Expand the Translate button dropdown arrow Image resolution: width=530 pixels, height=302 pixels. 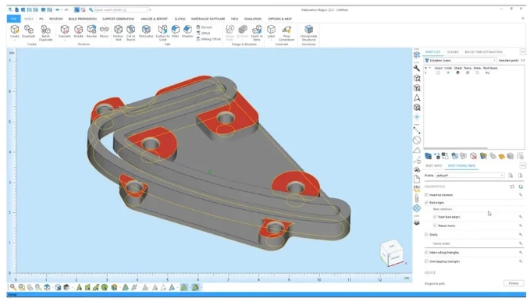pyautogui.click(x=65, y=40)
